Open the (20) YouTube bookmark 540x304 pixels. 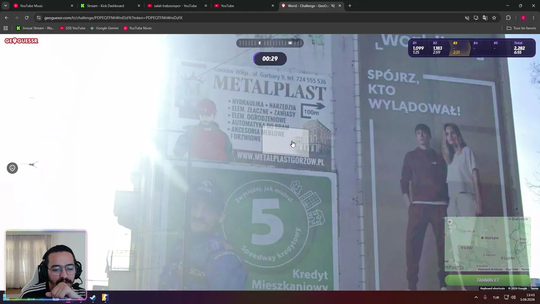[73, 28]
